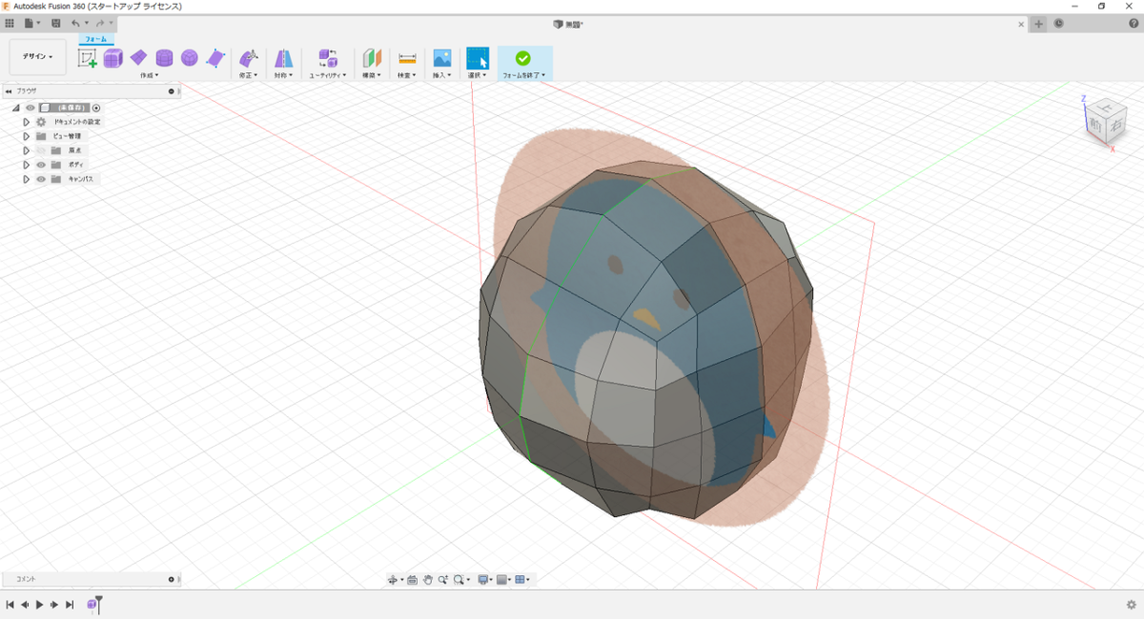The image size is (1144, 619).
Task: Switch to the フォーム toolbar tab
Action: [95, 39]
